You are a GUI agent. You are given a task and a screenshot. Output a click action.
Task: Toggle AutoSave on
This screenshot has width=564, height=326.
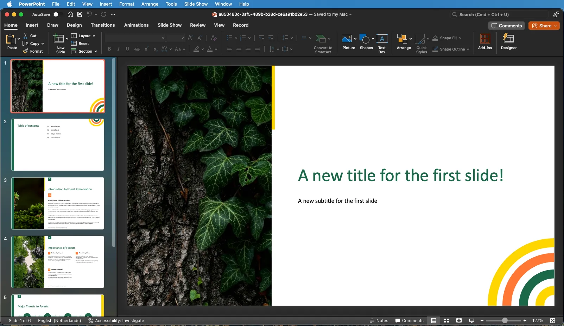pyautogui.click(x=57, y=14)
